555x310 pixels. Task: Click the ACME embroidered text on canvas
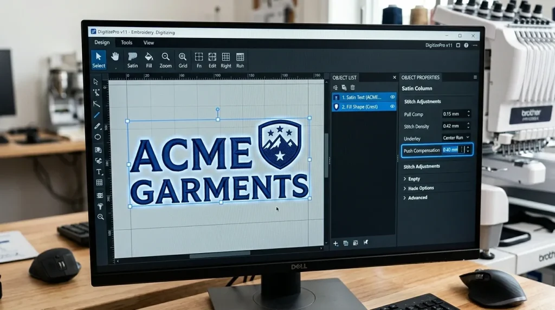point(191,154)
